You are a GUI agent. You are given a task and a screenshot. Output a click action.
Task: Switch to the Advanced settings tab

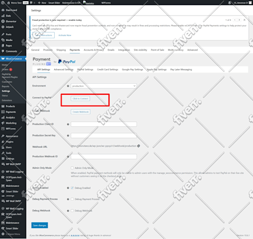pyautogui.click(x=192, y=50)
